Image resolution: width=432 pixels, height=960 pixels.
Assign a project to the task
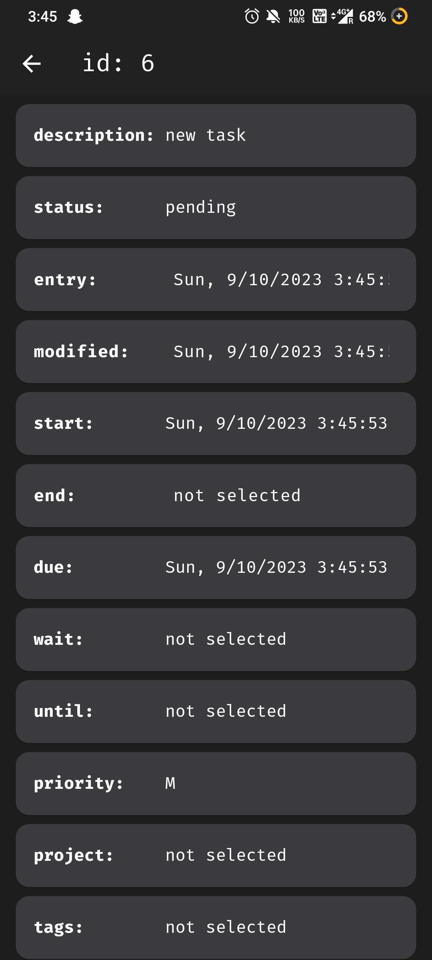(x=216, y=855)
